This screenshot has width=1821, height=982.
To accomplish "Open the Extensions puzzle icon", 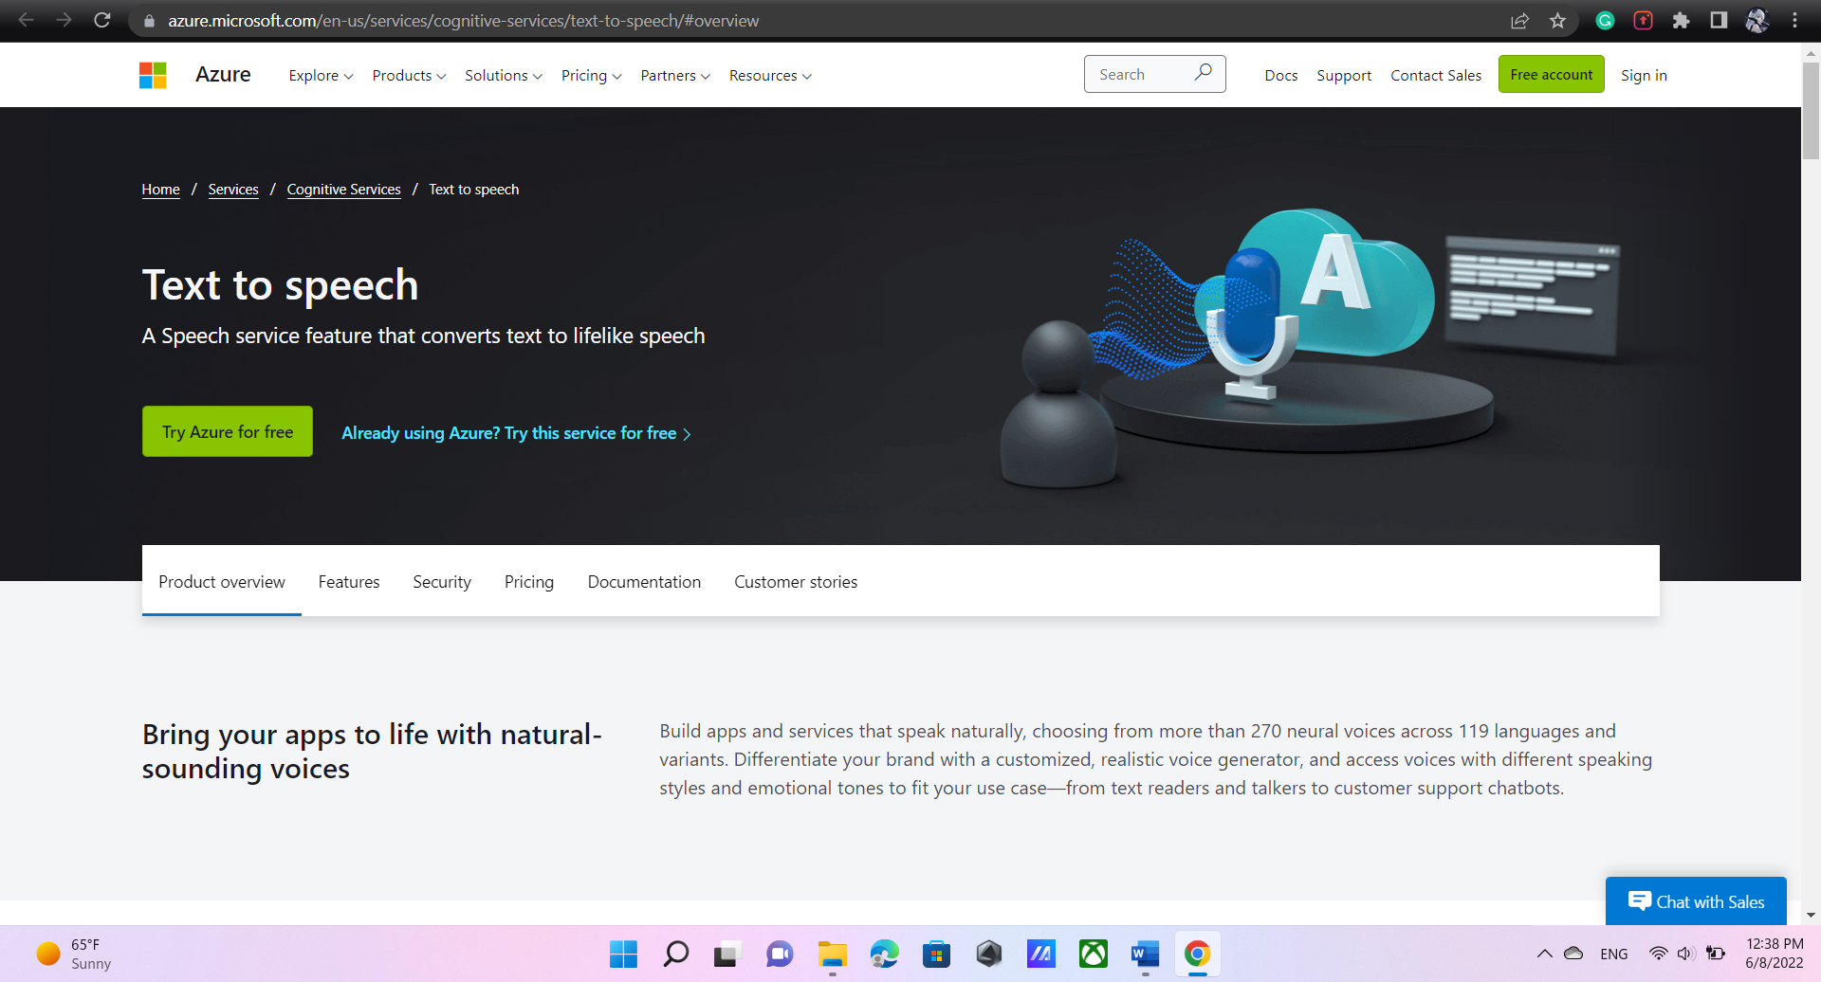I will pyautogui.click(x=1681, y=21).
